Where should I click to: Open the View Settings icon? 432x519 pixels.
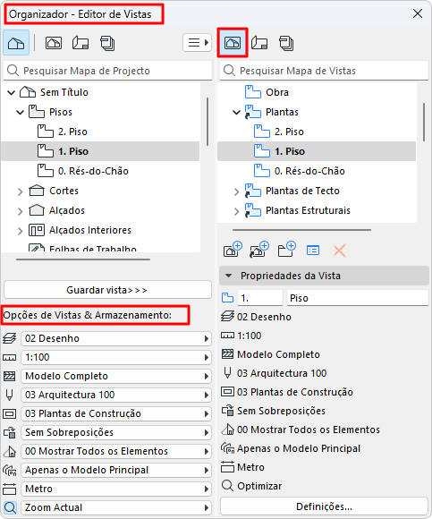[313, 251]
